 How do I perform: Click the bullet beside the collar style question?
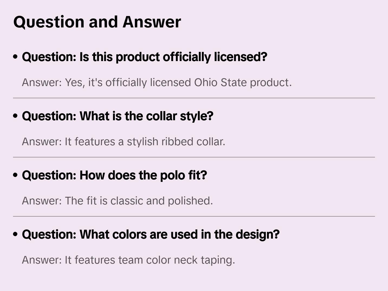15,116
